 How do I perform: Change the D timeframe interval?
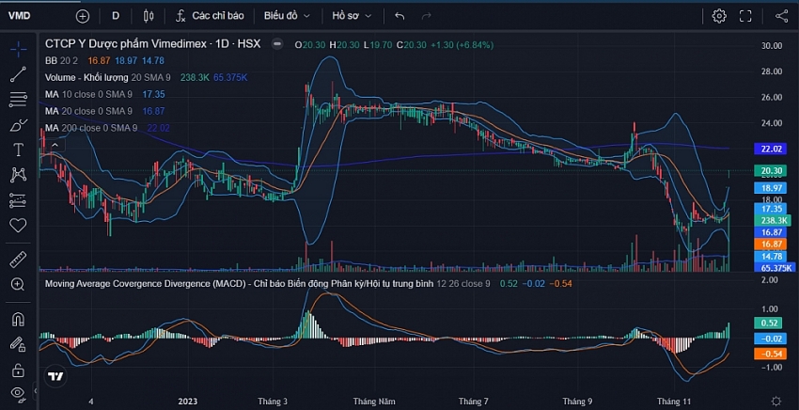116,16
